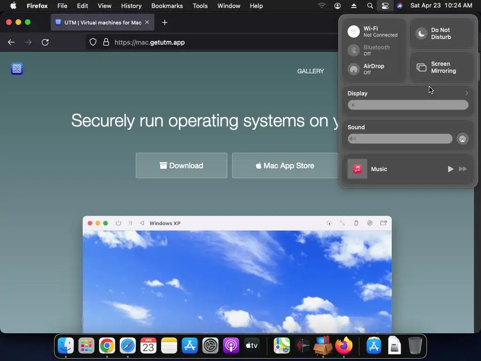
Task: Skip forward in Music widget
Action: click(463, 169)
